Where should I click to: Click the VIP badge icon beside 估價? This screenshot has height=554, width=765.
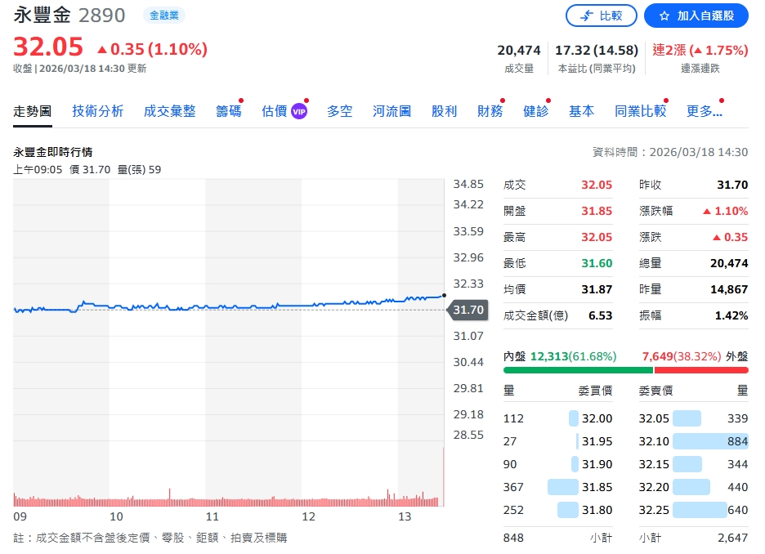pyautogui.click(x=299, y=111)
